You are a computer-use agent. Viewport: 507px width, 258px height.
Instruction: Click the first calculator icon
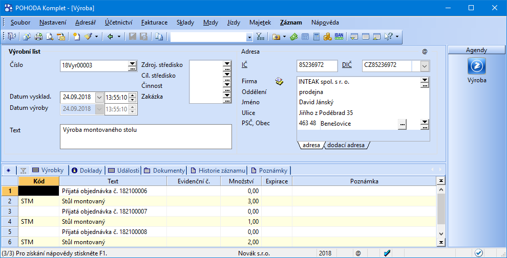(305, 37)
